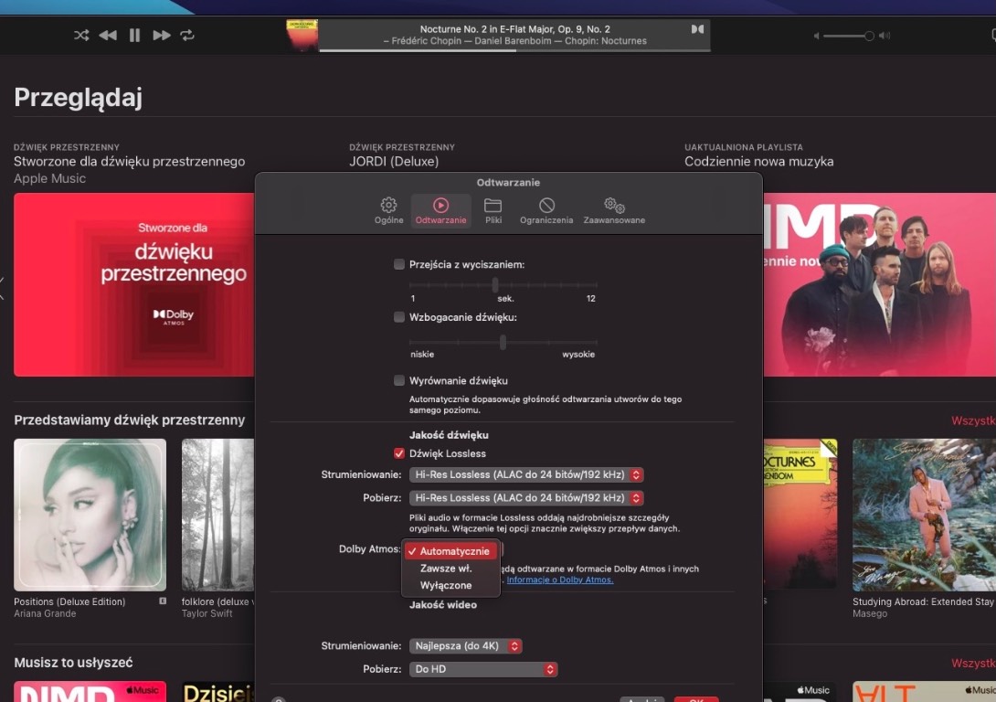996x702 pixels.
Task: Open Nocturnes album cover in browse row
Action: pos(800,515)
